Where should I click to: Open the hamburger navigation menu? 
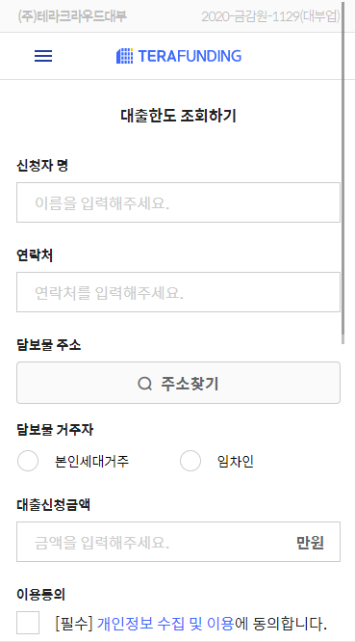tap(43, 56)
